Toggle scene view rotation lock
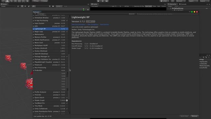 (88, 10)
